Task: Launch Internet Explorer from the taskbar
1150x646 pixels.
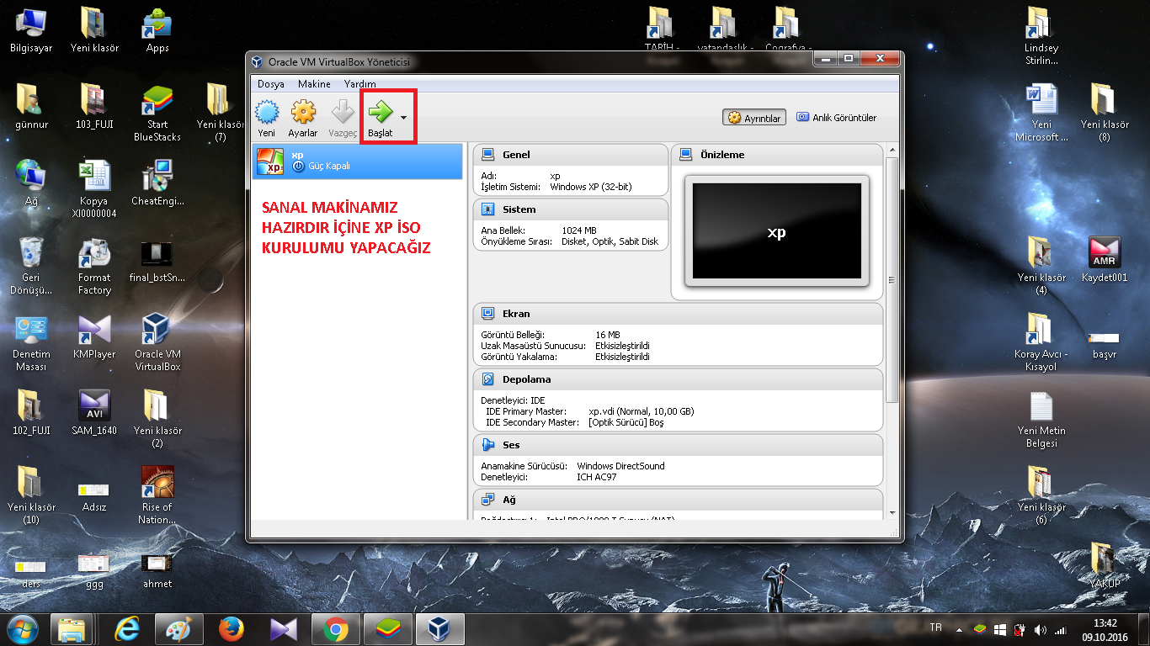Action: (x=128, y=629)
